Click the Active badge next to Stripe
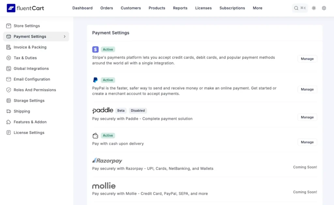334x205 pixels. tap(108, 49)
